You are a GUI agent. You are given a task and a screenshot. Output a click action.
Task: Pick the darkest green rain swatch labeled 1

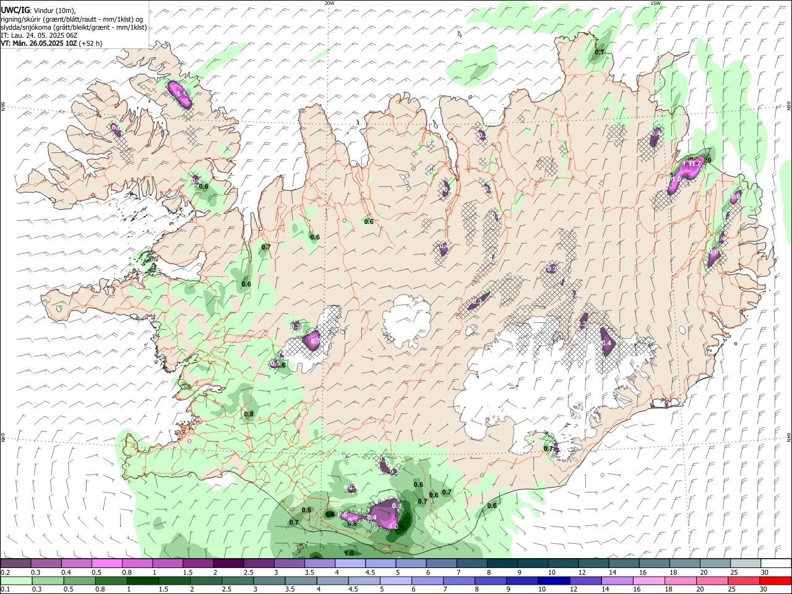pyautogui.click(x=143, y=581)
